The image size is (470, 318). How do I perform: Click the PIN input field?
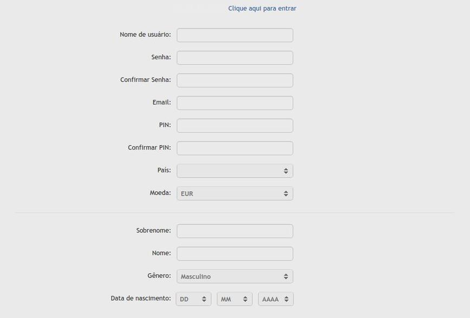click(x=234, y=125)
